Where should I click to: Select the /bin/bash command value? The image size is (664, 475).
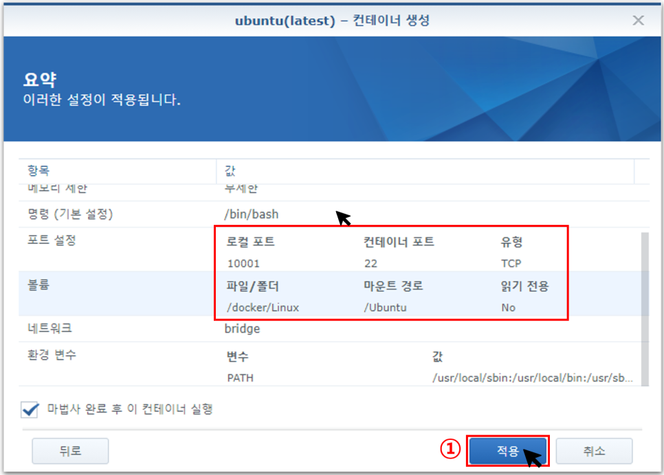(x=252, y=214)
